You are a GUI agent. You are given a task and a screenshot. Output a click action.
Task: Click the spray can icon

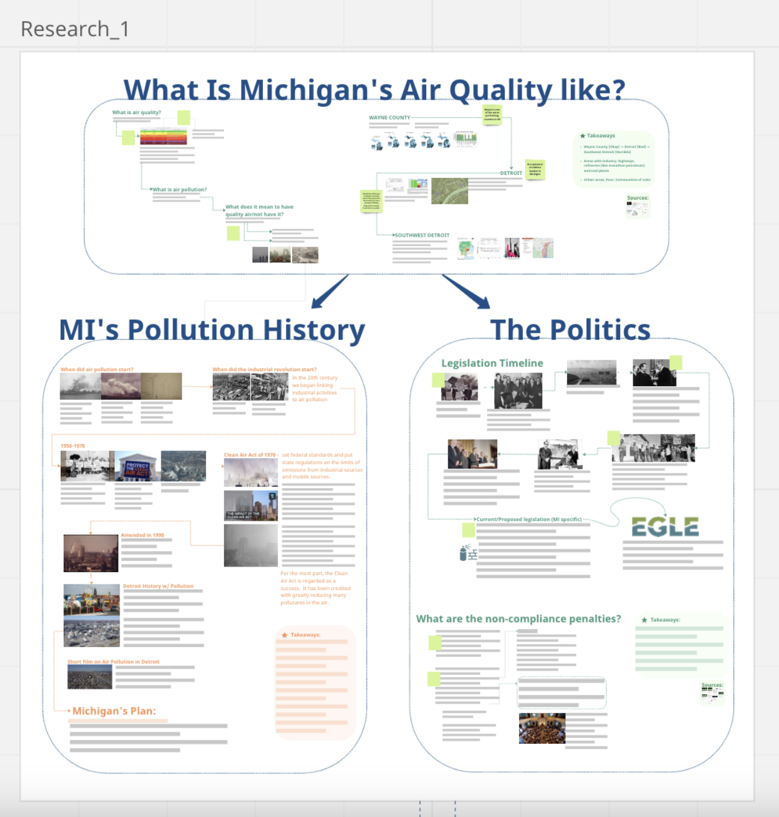tap(468, 552)
